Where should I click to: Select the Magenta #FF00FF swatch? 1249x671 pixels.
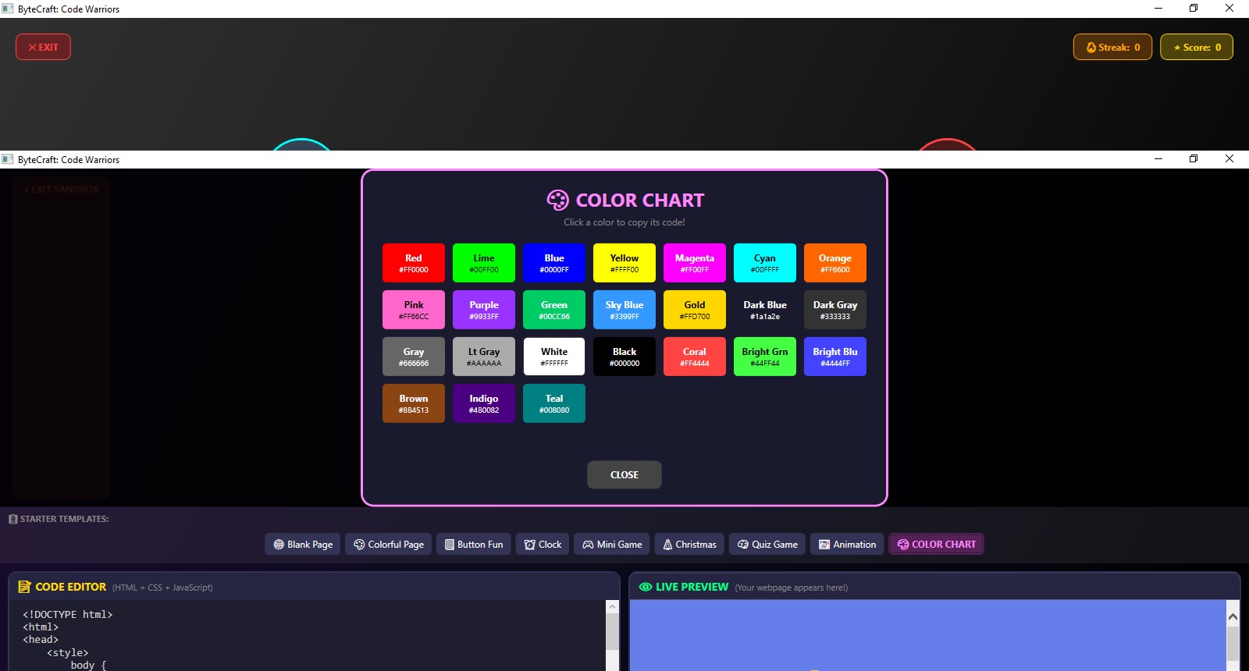coord(695,263)
